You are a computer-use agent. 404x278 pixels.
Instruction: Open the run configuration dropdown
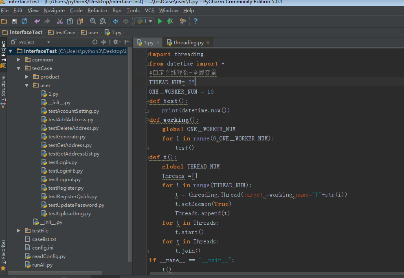point(145,21)
